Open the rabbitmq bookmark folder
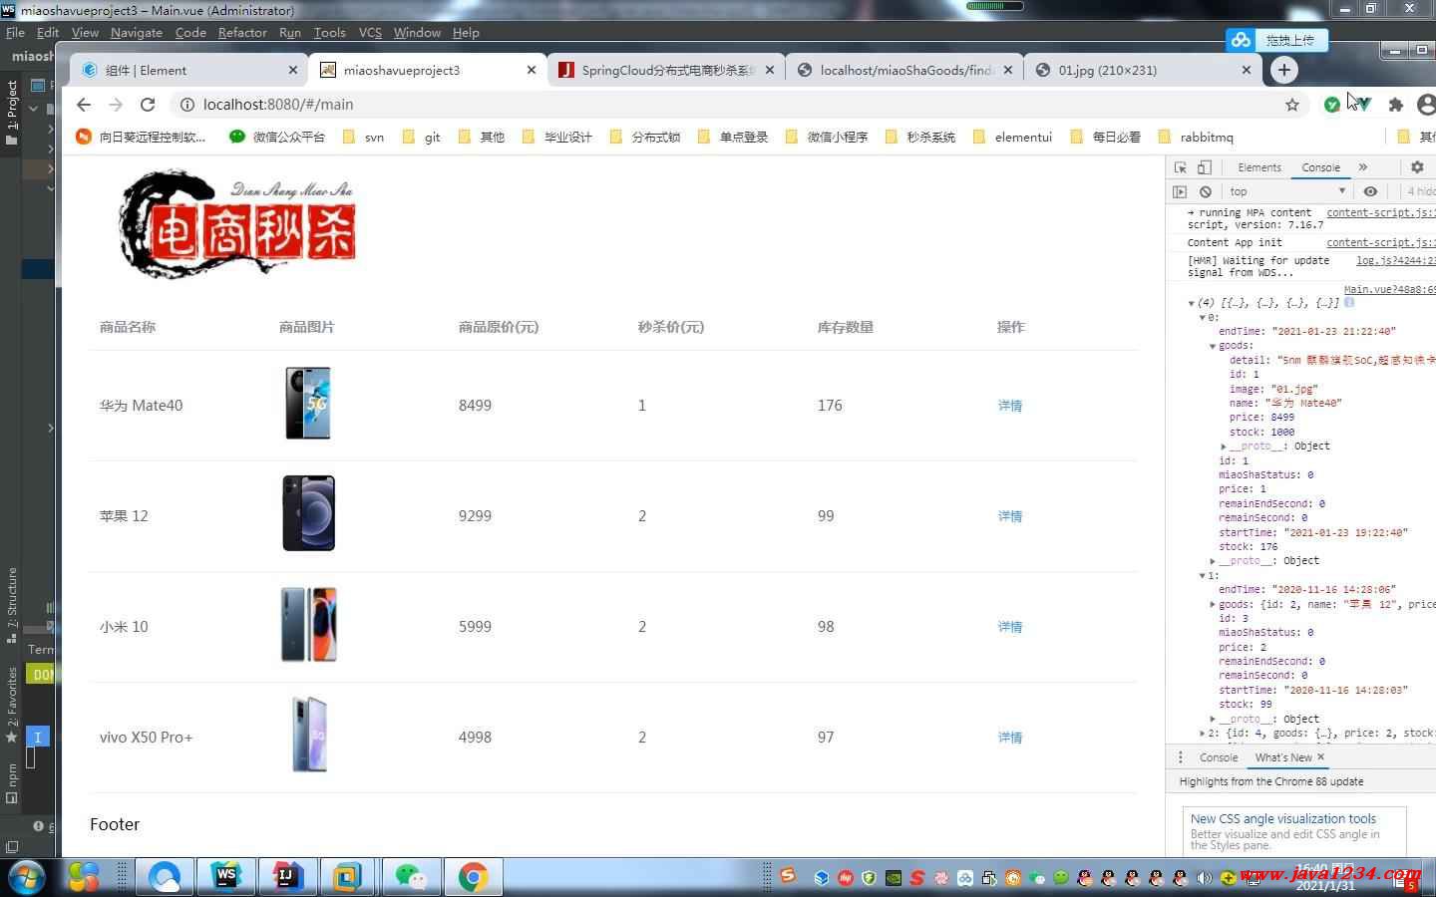Image resolution: width=1436 pixels, height=897 pixels. [1196, 137]
